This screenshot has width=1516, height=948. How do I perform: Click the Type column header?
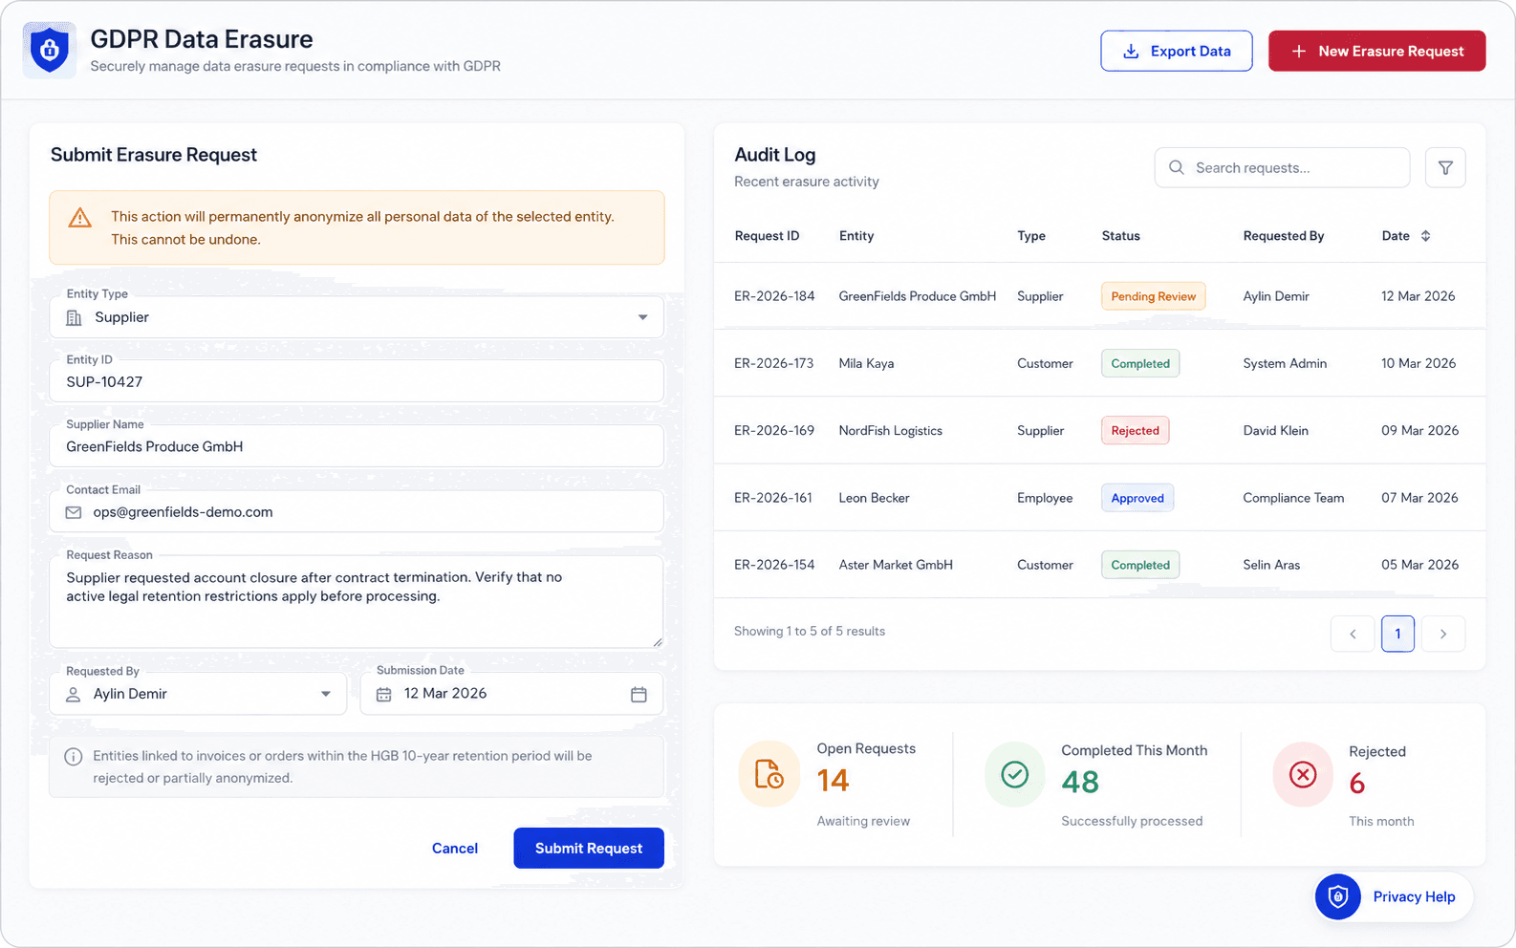pos(1031,236)
